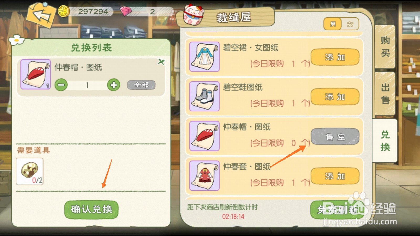Add 碧空鞋图纸 to exchange list
The height and width of the screenshot is (236, 420).
point(335,97)
